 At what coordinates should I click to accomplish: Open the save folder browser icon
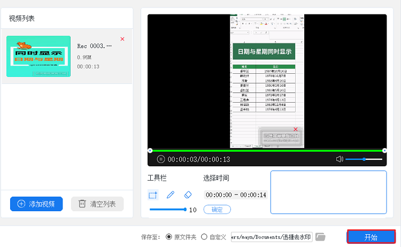pyautogui.click(x=320, y=237)
